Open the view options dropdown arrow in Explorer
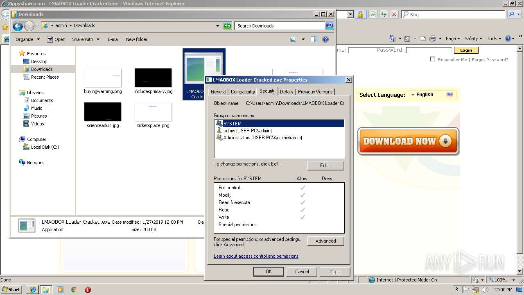Screen dimensions: 524x295 coord(303,39)
